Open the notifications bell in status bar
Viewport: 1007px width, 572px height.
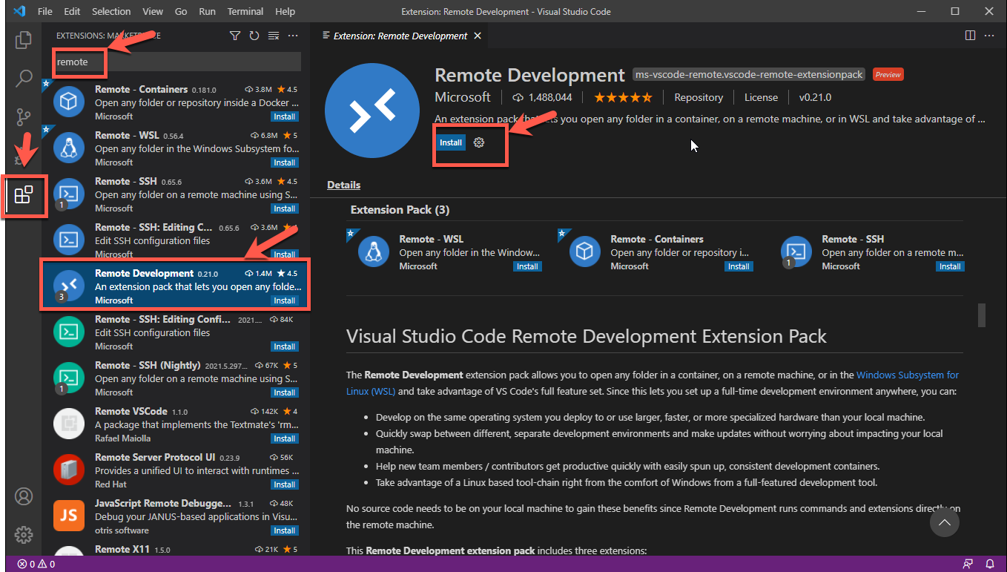pyautogui.click(x=990, y=564)
